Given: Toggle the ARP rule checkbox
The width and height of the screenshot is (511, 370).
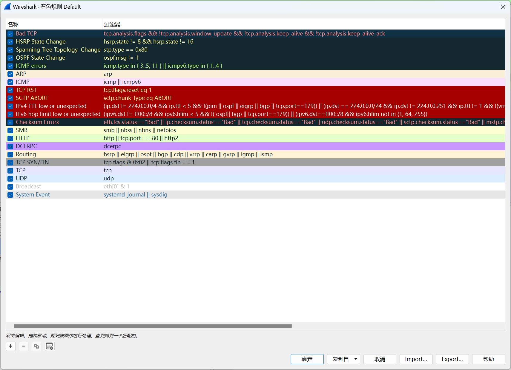Looking at the screenshot, I should click(x=10, y=74).
